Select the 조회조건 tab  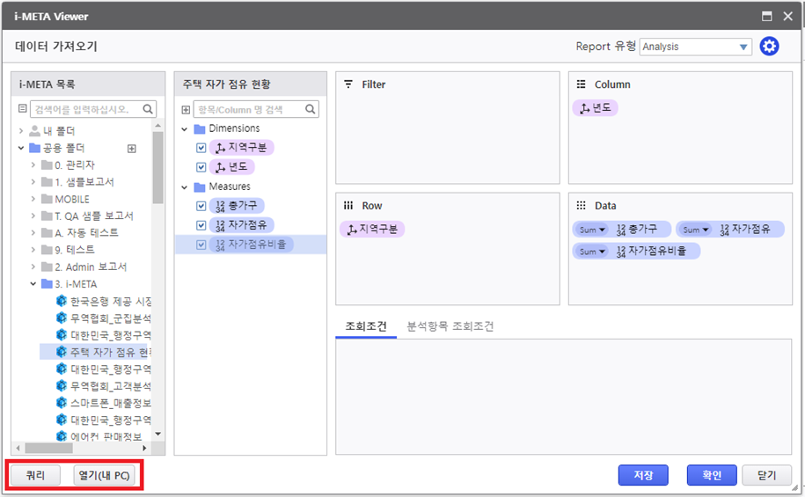click(x=365, y=326)
